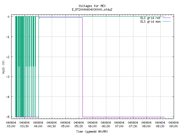Click the y-axis tick label '-5'

[8, 117]
